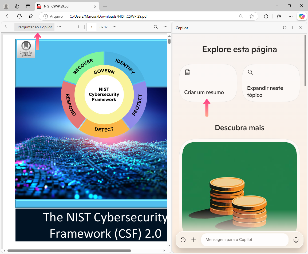The height and width of the screenshot is (254, 308).
Task: Zoom in on the PDF
Action: 78,27
